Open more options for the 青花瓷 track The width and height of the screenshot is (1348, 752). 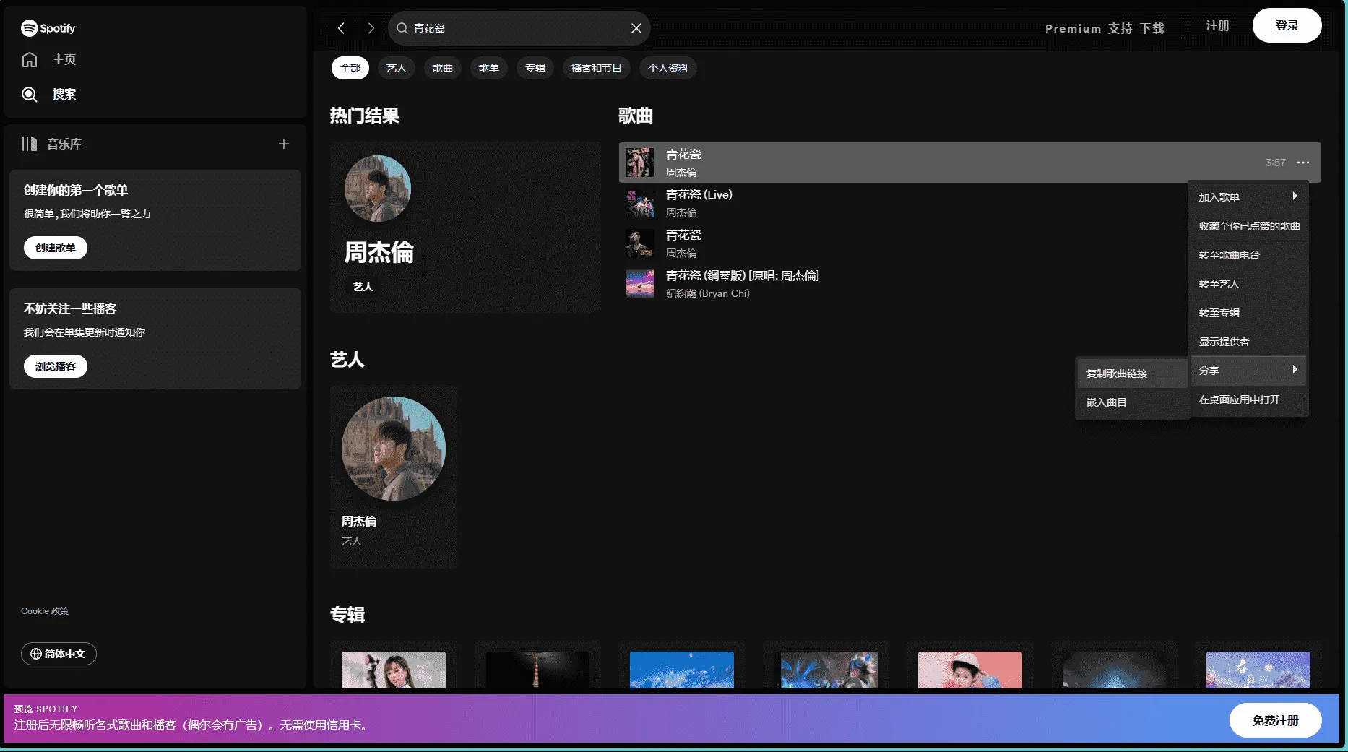coord(1302,163)
